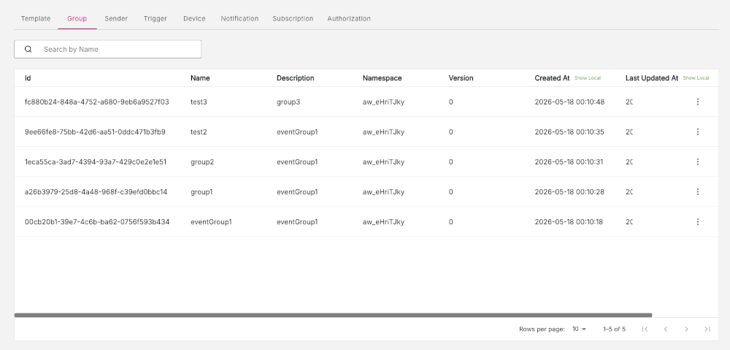Select id a26b3979-25d8-4a48-968f-c39efd0bbc14
Screen dimensions: 730x350
pos(96,191)
